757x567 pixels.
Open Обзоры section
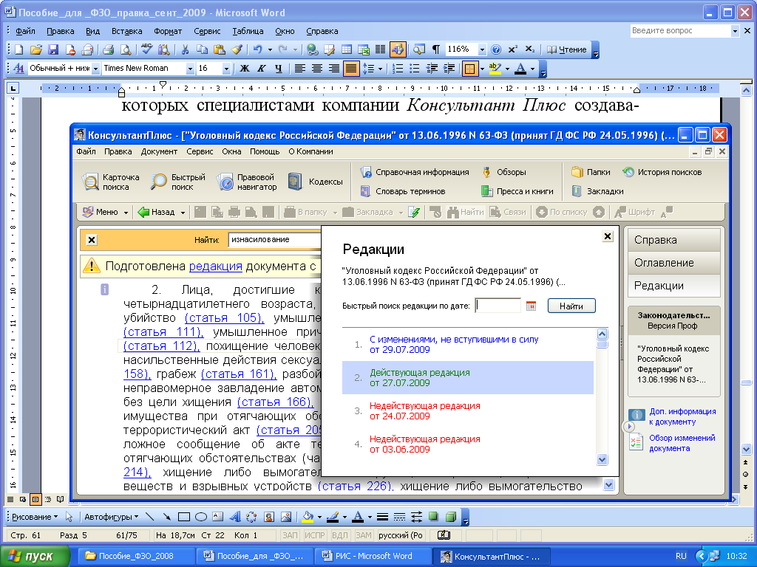pyautogui.click(x=503, y=172)
